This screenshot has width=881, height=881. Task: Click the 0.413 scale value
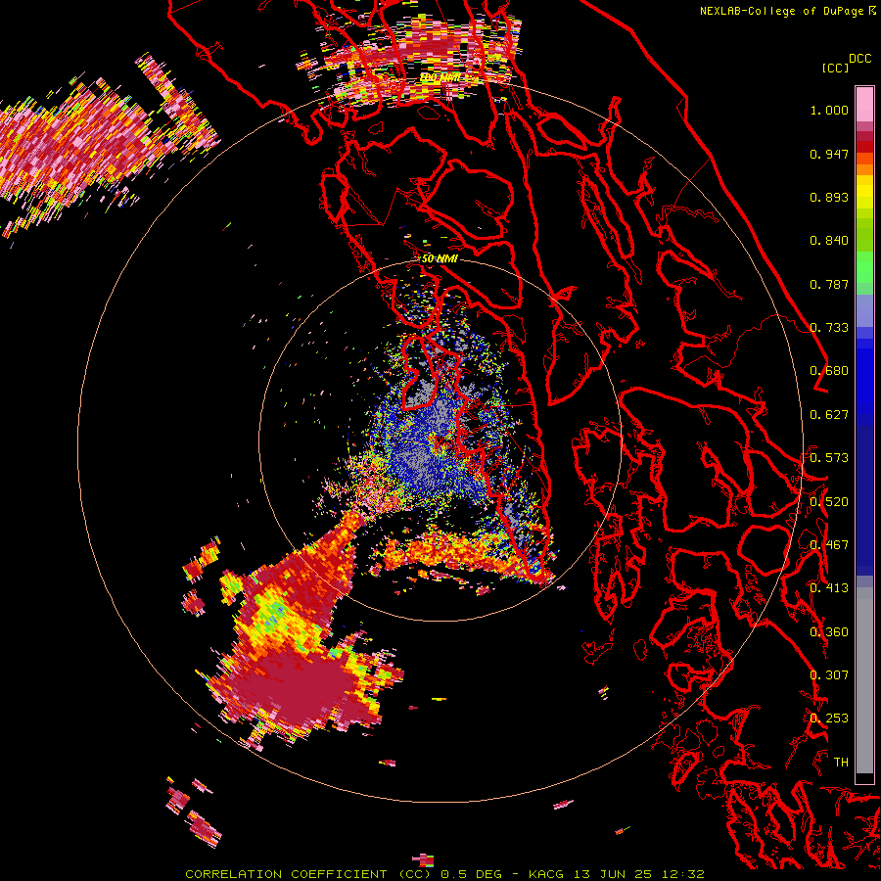coord(829,588)
